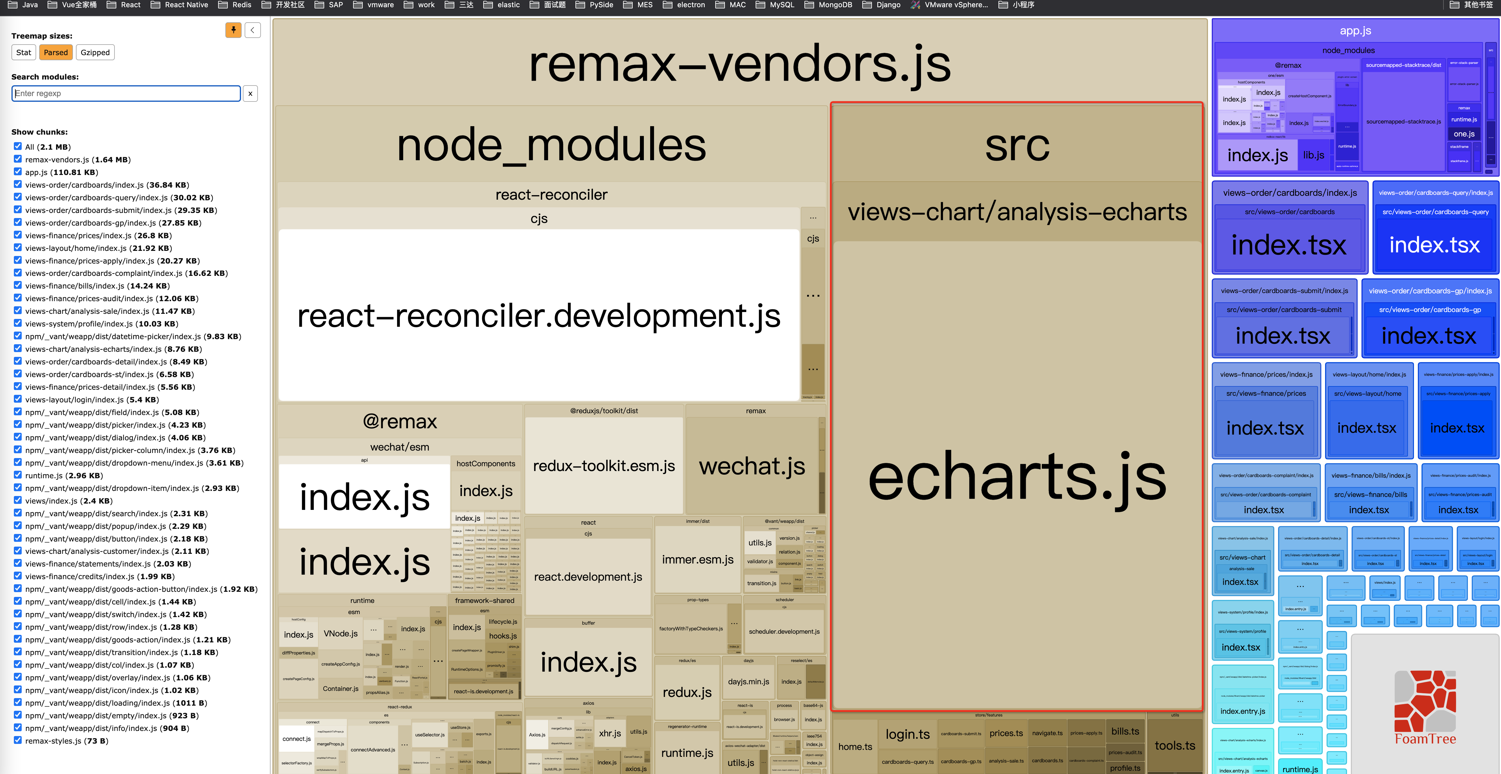1501x774 pixels.
Task: Uncheck the All (2.1 MB) chunk
Action: [18, 147]
